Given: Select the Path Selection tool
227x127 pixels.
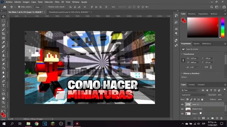Looking at the screenshot, I should coord(3,90).
